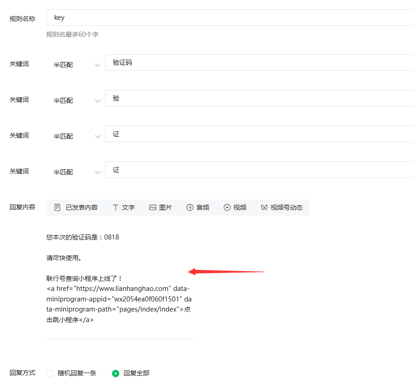Viewport: 413px width, 390px height.
Task: Focus fourth keyword field containing 证
Action: 259,170
